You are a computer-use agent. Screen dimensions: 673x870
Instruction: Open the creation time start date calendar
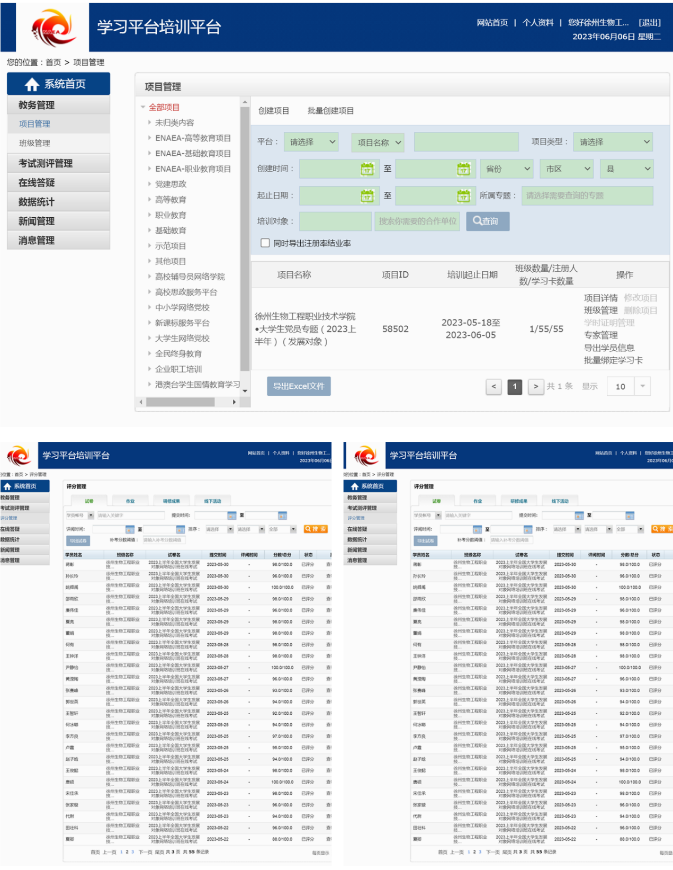366,169
